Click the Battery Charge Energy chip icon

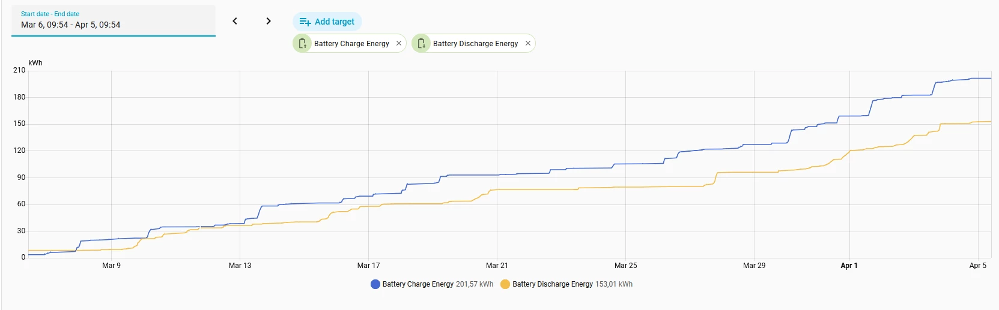[x=302, y=43]
